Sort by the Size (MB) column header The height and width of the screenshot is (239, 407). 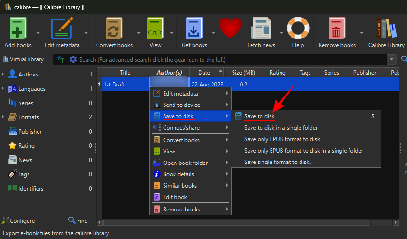point(243,72)
